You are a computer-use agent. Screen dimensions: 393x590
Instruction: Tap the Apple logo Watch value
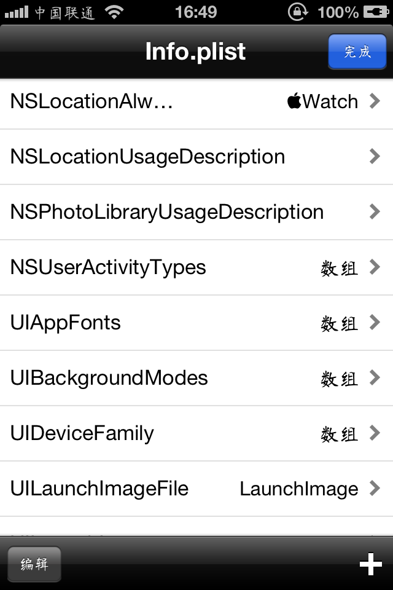pyautogui.click(x=322, y=101)
